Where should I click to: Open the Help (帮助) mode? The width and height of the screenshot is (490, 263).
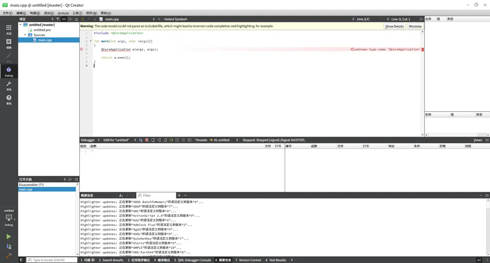[x=9, y=100]
